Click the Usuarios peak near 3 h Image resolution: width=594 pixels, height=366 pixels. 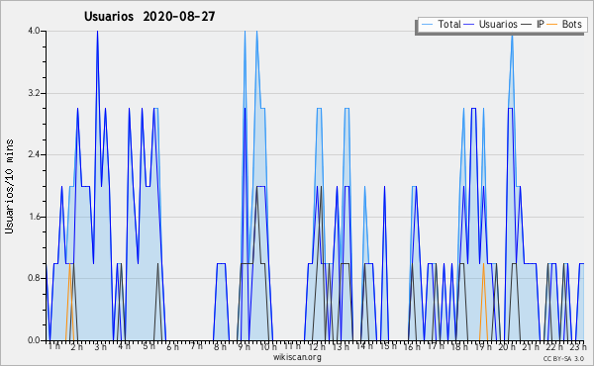[x=97, y=32]
